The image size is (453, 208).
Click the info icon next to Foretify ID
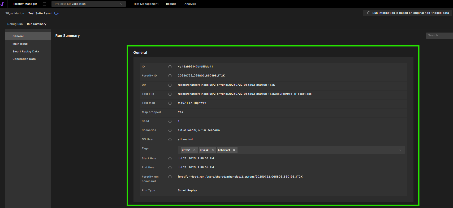click(x=170, y=76)
